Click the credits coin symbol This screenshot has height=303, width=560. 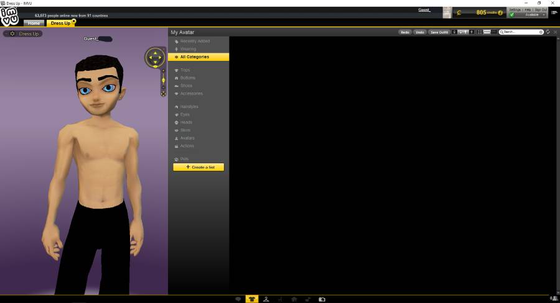coord(459,13)
